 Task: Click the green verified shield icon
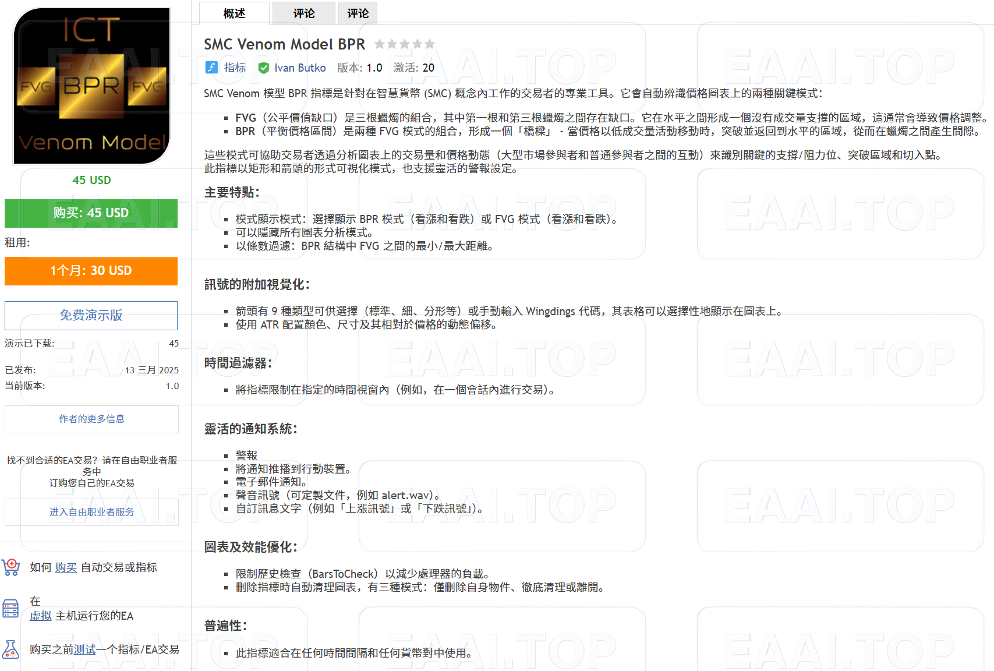(x=263, y=68)
